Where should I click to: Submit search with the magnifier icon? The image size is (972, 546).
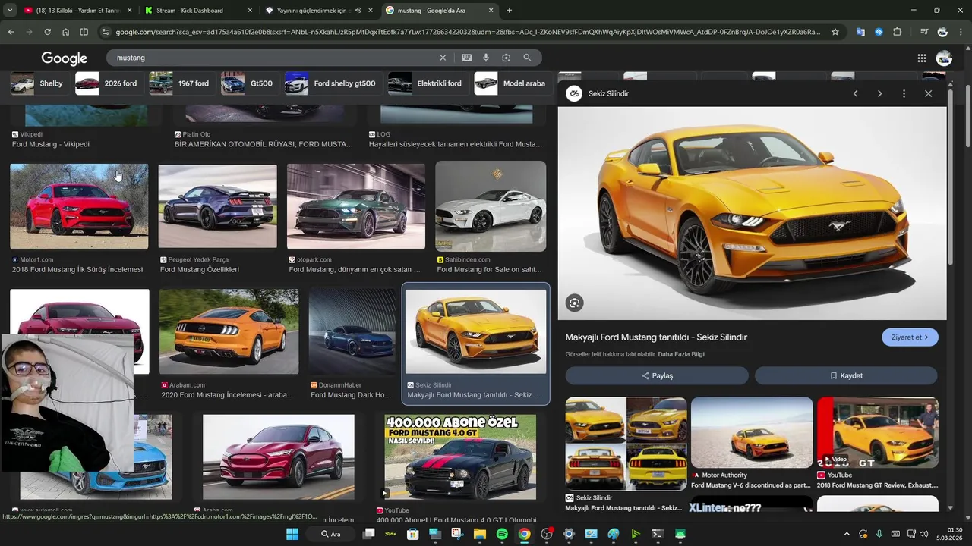pyautogui.click(x=527, y=58)
